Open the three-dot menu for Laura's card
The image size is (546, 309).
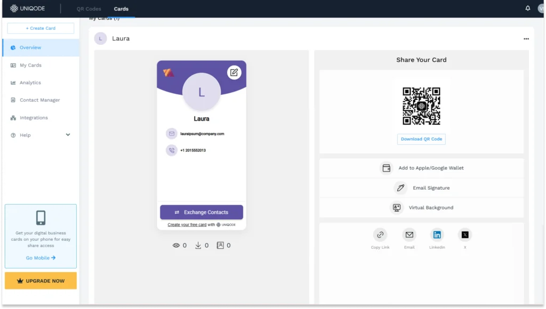point(526,38)
